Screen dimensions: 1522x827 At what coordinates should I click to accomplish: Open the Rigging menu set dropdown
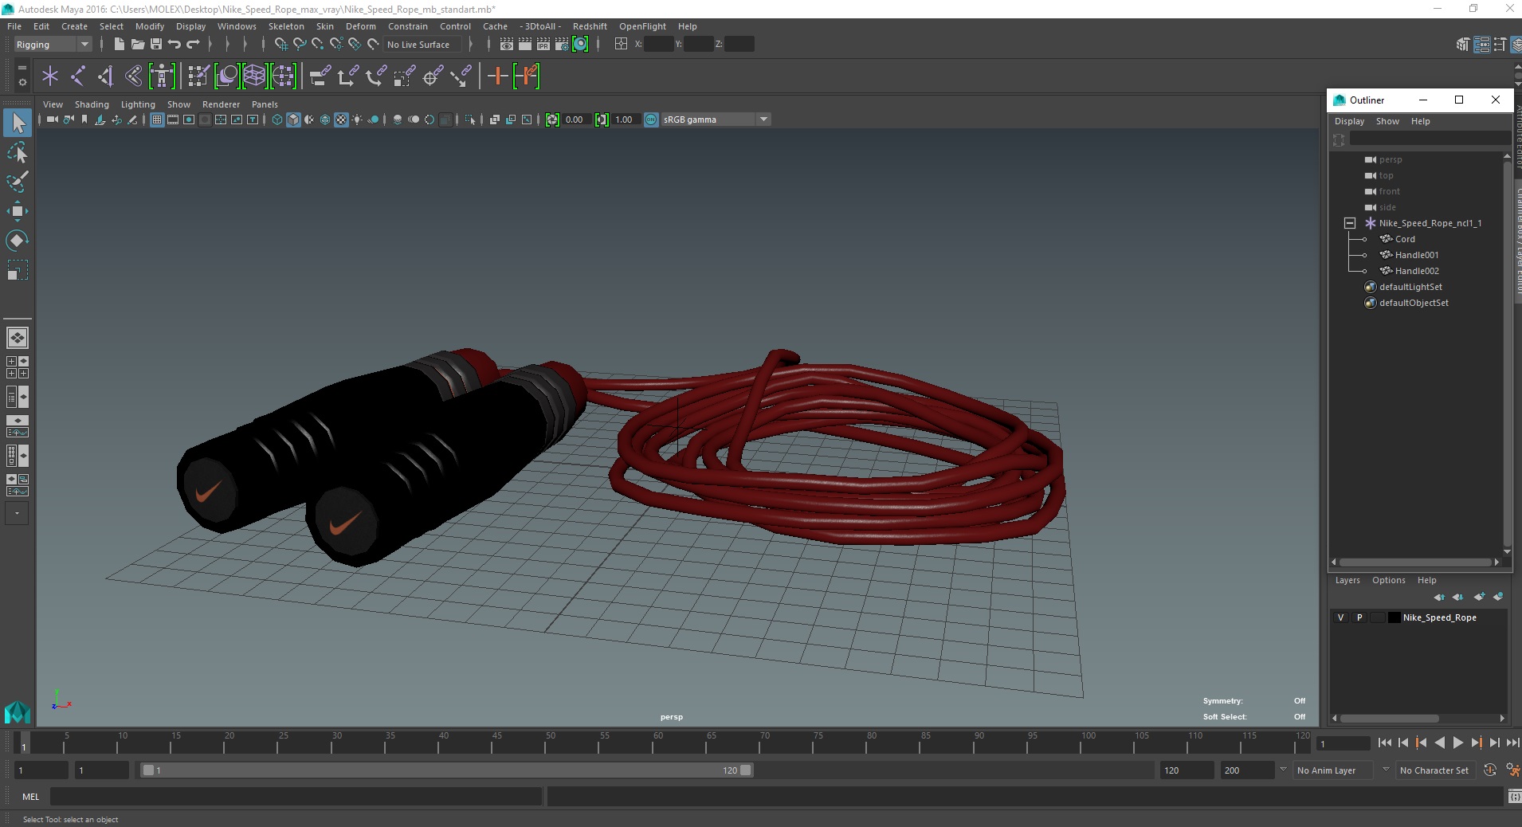point(53,45)
